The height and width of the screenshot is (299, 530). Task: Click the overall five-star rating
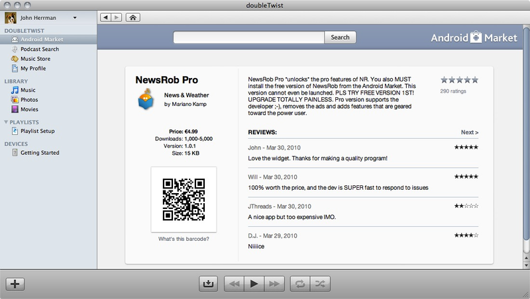[459, 80]
